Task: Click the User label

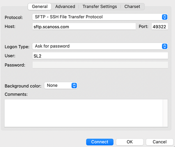Action: (x=10, y=56)
